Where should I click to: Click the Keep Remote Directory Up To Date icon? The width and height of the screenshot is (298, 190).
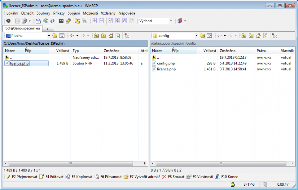45,21
